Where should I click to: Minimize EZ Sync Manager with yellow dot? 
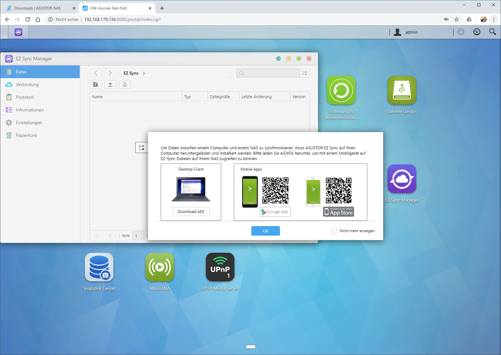288,58
